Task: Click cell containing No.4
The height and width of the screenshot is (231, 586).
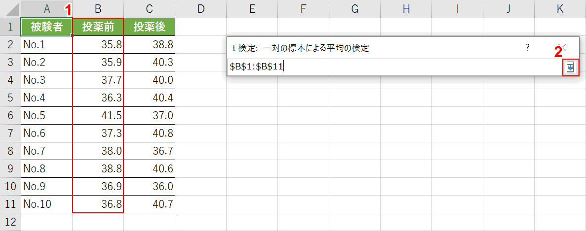Action: (x=47, y=98)
